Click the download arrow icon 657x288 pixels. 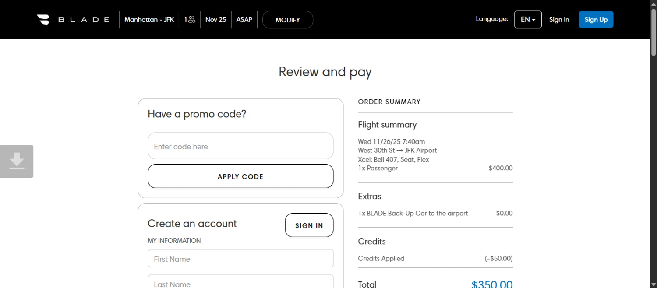(17, 161)
